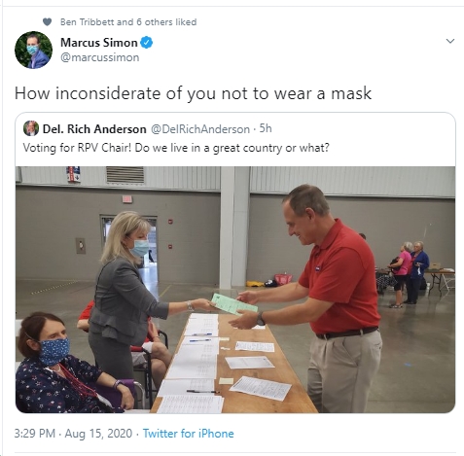Click the 3:29 PM Aug 15, 2020 timestamp

73,434
